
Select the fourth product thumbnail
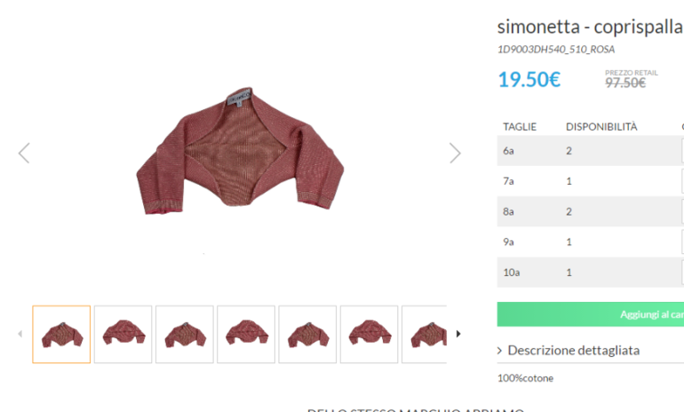click(246, 334)
